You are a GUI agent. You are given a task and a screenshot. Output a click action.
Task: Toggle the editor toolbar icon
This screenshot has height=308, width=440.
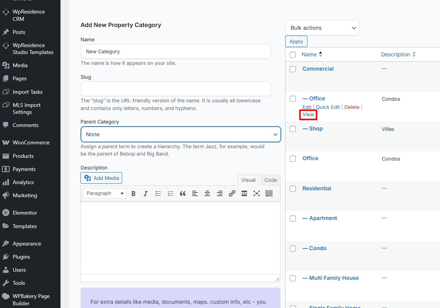[269, 194]
